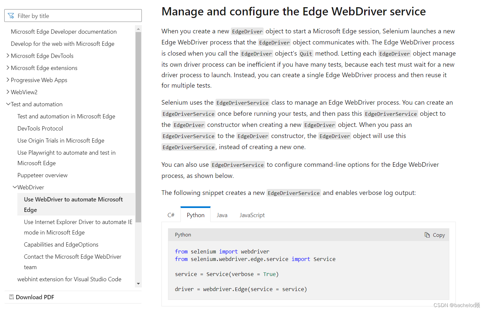The width and height of the screenshot is (485, 311).
Task: Focus the Filter by title field
Action: click(73, 16)
